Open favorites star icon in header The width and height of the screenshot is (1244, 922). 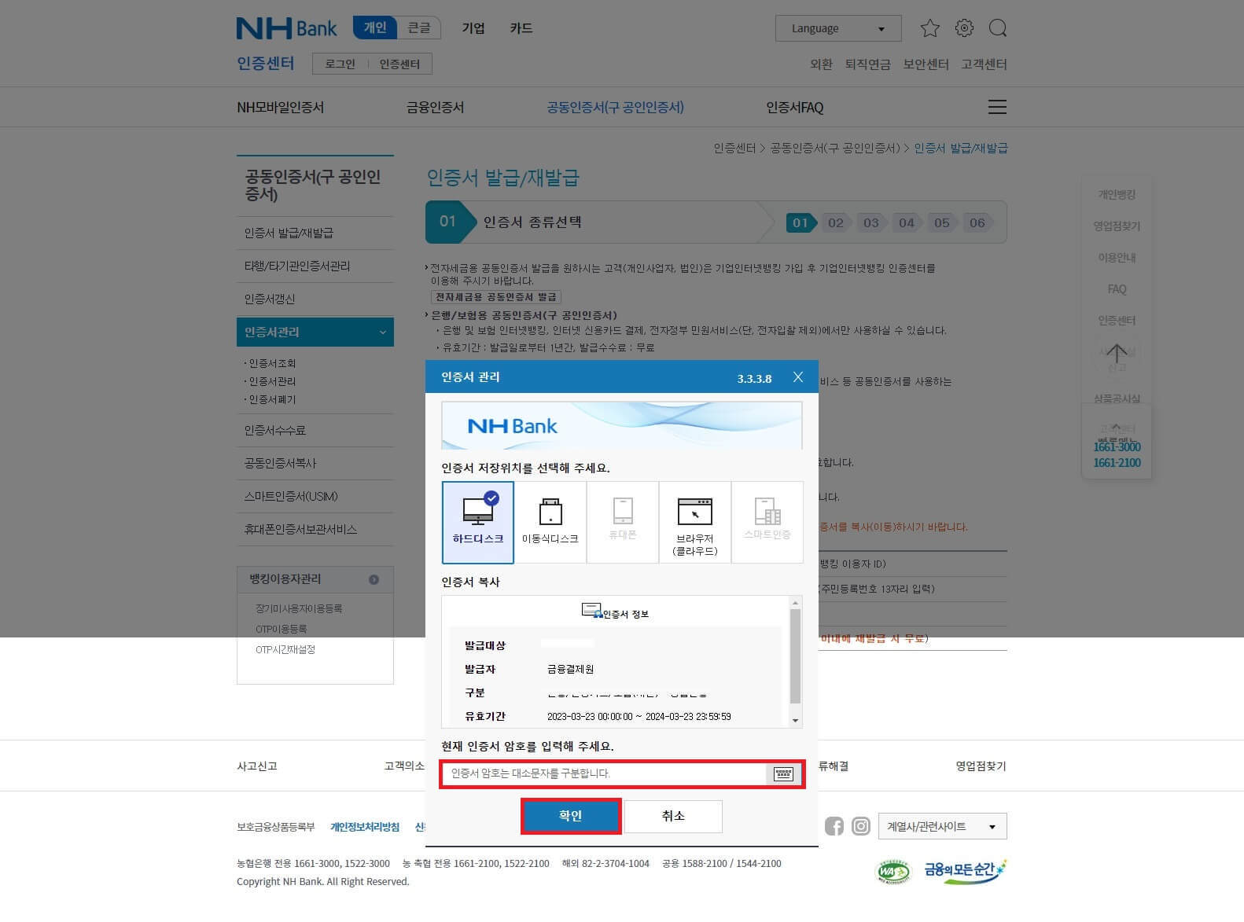tap(929, 28)
